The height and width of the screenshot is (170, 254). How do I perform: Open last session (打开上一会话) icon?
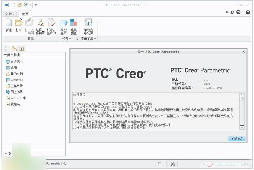click(x=29, y=22)
